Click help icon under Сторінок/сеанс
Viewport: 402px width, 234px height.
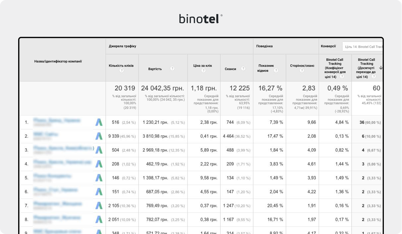click(302, 70)
